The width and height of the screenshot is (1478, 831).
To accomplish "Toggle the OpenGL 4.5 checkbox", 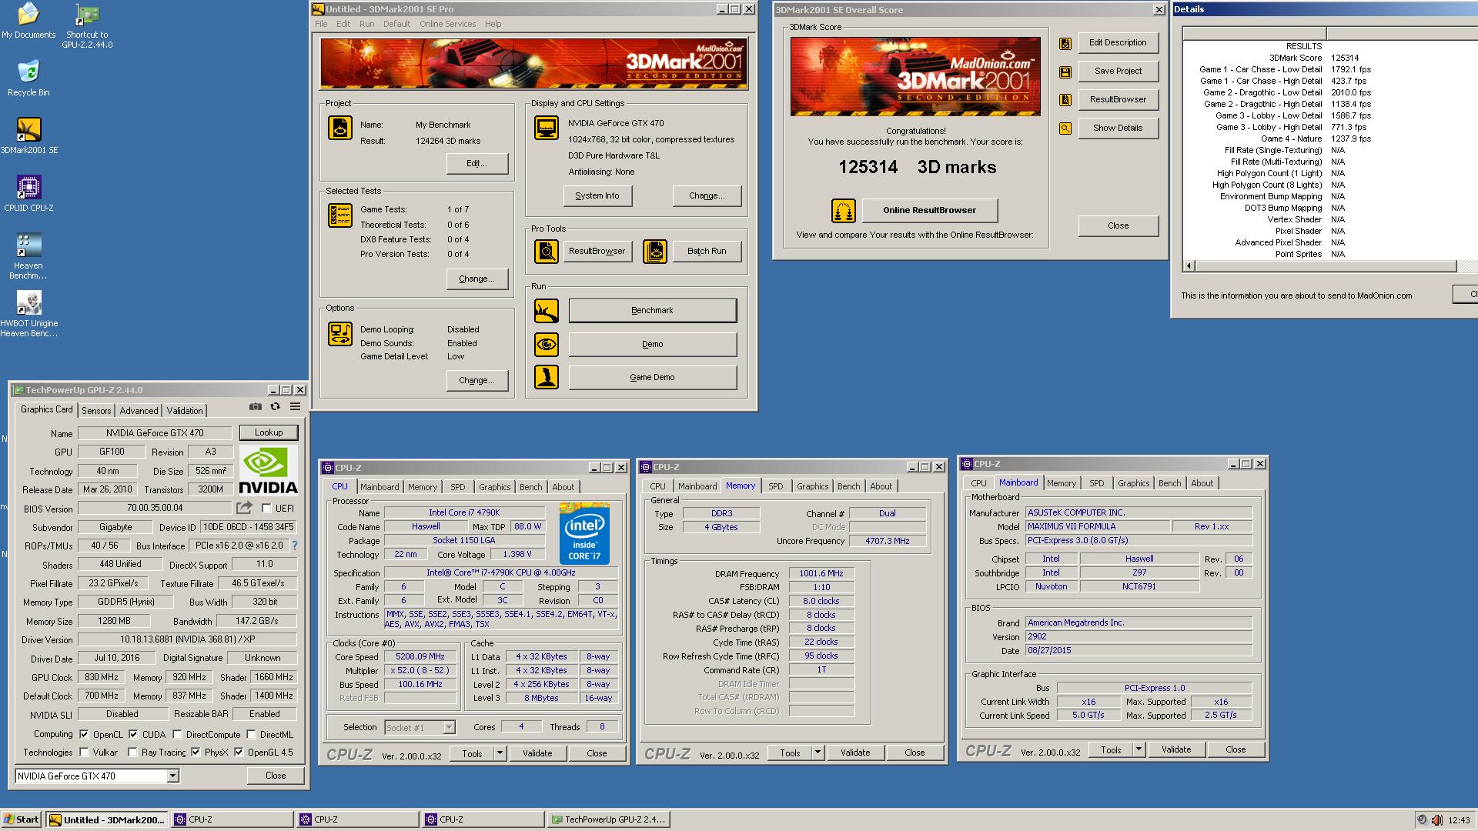I will pyautogui.click(x=239, y=753).
